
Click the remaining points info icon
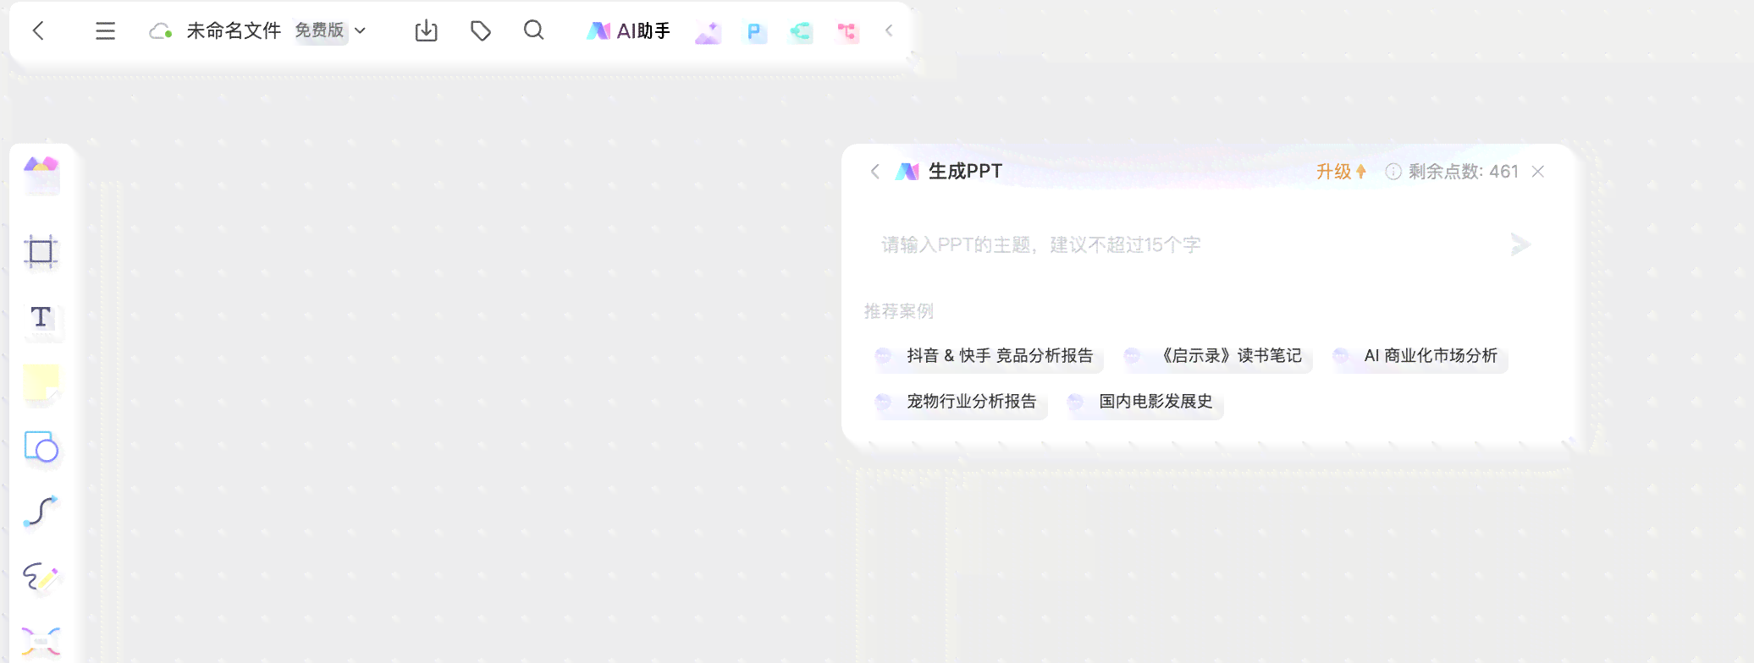1393,172
